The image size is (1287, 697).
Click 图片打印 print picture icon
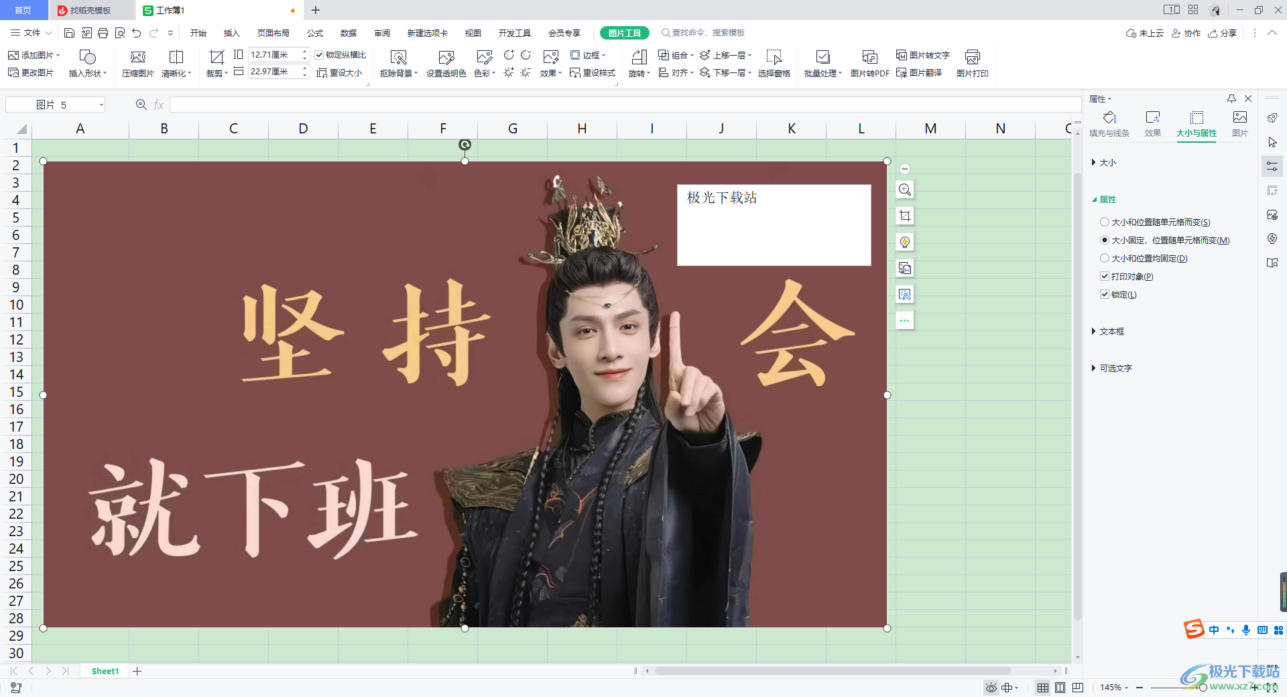point(972,58)
